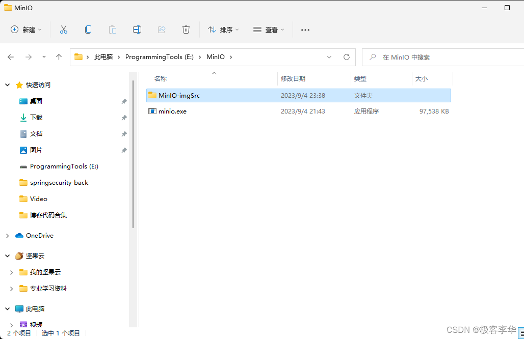524x339 pixels.
Task: Sort by 类型 column header
Action: [x=360, y=79]
